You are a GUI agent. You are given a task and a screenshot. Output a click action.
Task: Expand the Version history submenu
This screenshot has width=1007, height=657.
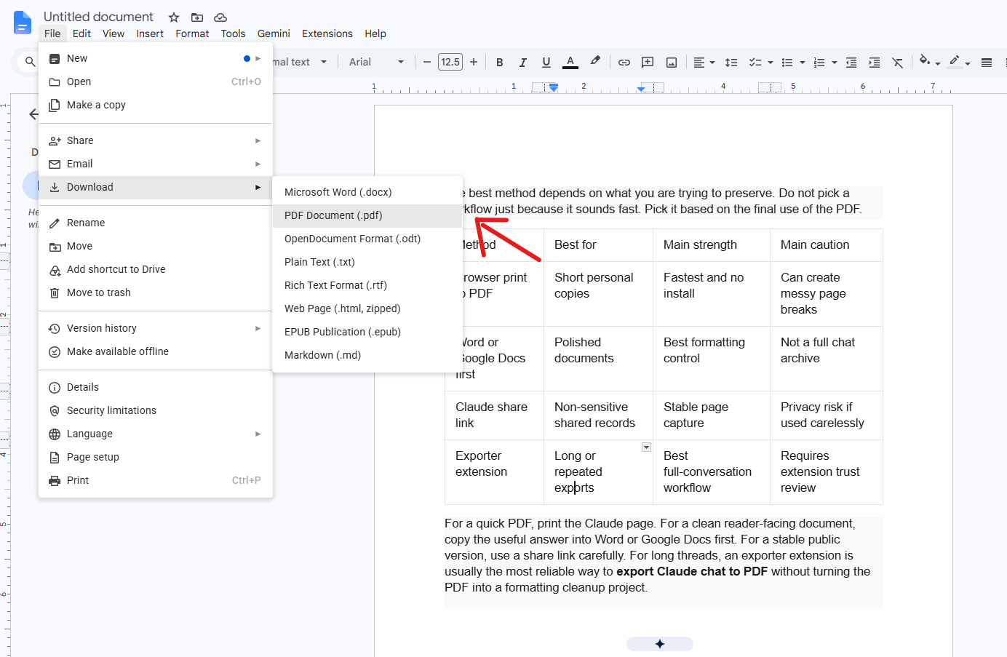tap(156, 328)
